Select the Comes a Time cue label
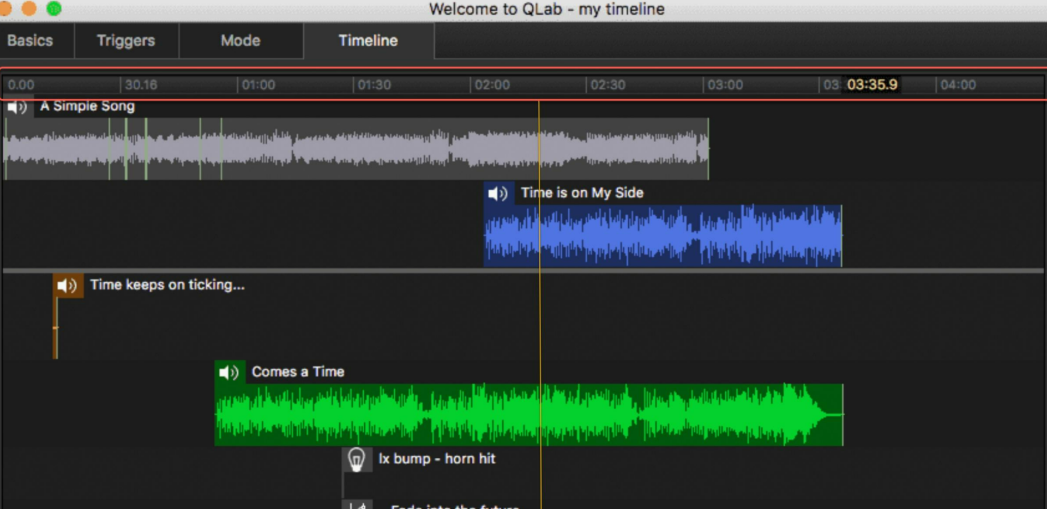 (298, 372)
